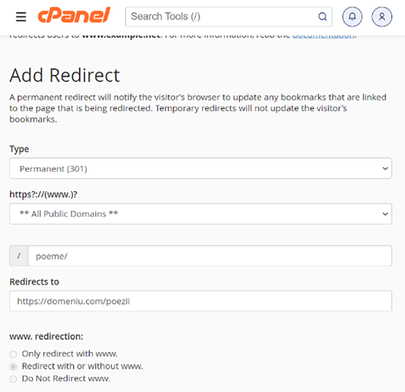Open the user account menu icon
Screen dimensions: 405x392
click(382, 17)
